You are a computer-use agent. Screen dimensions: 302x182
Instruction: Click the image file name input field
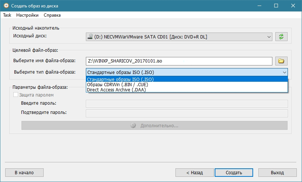point(179,61)
